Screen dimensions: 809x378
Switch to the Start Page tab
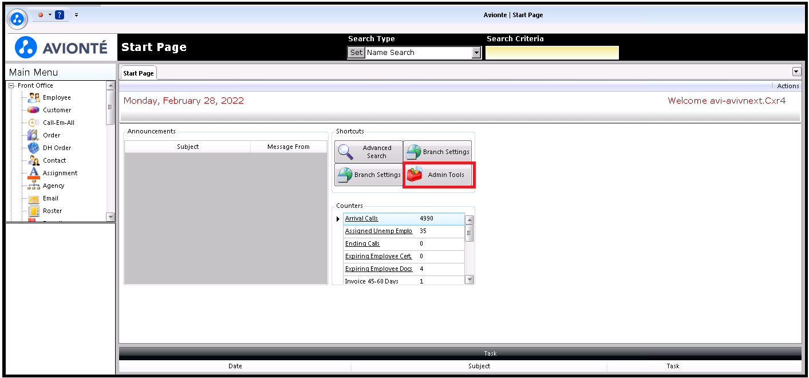tap(138, 73)
